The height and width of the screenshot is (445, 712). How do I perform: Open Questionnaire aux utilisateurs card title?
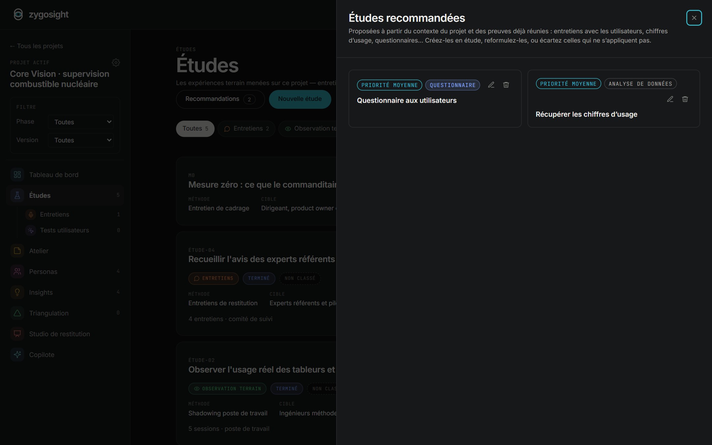[x=407, y=101]
